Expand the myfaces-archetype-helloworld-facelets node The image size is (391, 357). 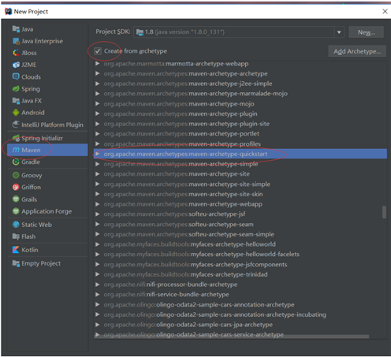[x=98, y=255]
